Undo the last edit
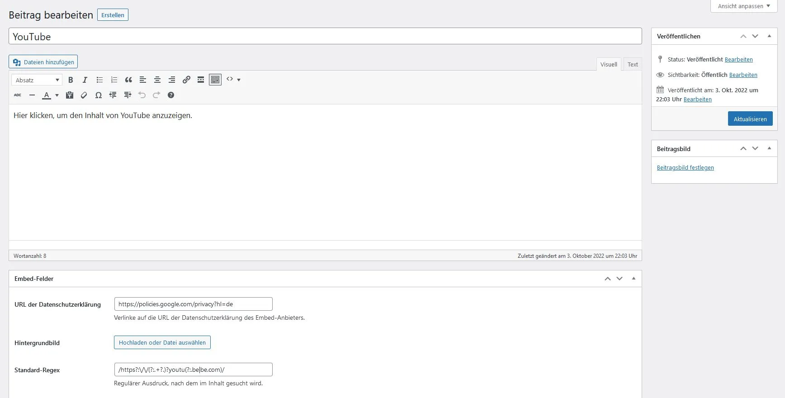Screen dimensions: 785x398 coord(142,95)
